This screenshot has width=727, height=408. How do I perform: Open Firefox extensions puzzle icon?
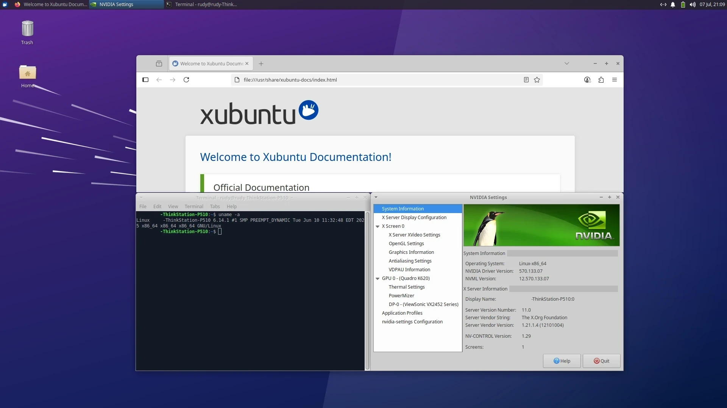[601, 80]
